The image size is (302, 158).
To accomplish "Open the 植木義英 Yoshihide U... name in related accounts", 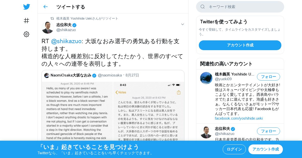I will click(235, 74).
